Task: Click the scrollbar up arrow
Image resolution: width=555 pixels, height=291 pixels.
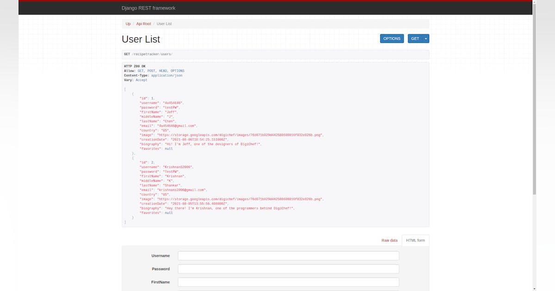Action: (x=535, y=3)
